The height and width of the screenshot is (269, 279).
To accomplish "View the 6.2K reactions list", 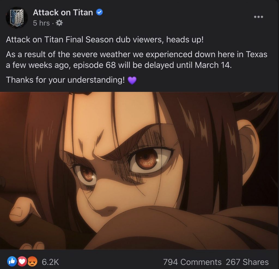I will pyautogui.click(x=50, y=262).
